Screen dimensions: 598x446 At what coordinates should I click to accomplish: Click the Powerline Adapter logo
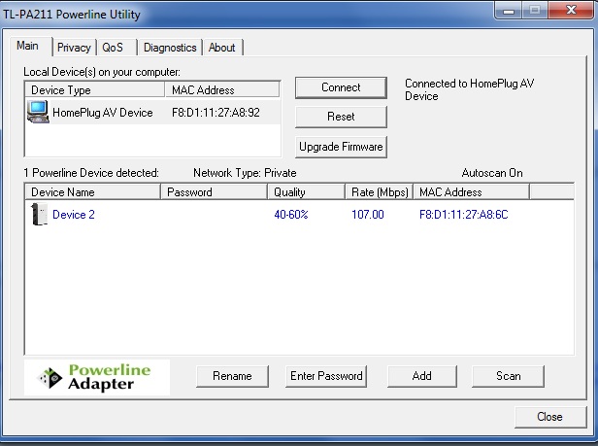97,377
